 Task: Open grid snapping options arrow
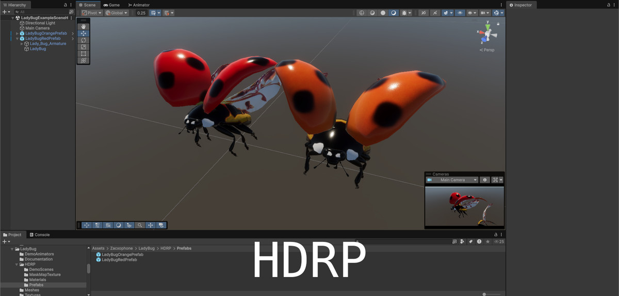[159, 13]
